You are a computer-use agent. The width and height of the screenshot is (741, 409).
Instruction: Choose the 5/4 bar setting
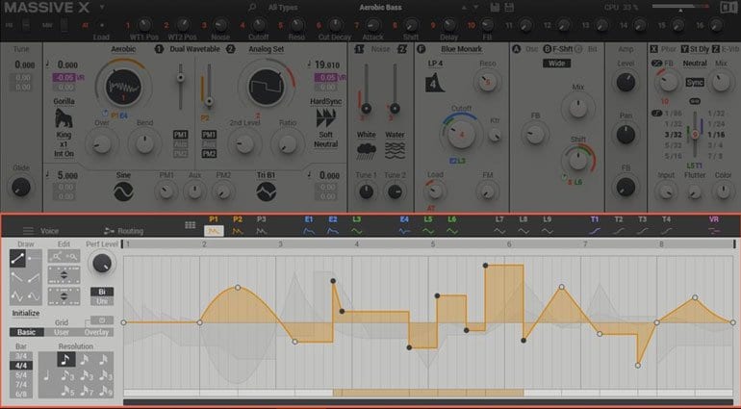coord(21,375)
